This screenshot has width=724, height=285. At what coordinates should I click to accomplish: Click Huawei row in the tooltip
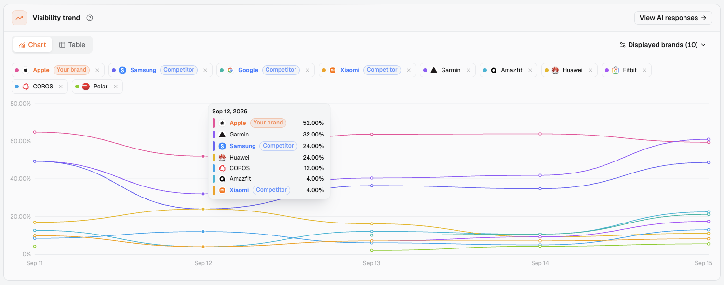click(268, 158)
